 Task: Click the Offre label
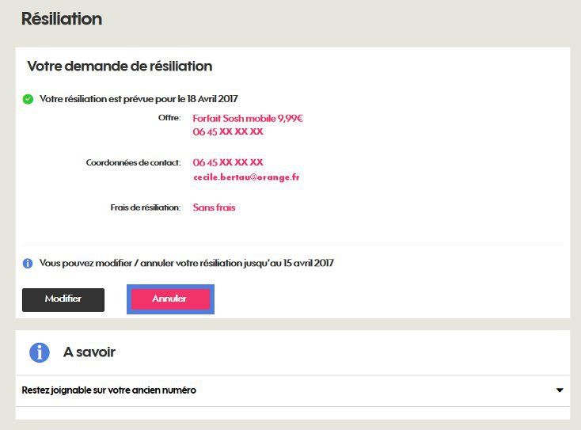(x=169, y=118)
